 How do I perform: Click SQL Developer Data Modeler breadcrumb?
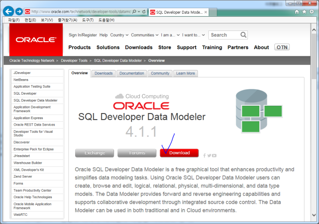[x=118, y=61]
